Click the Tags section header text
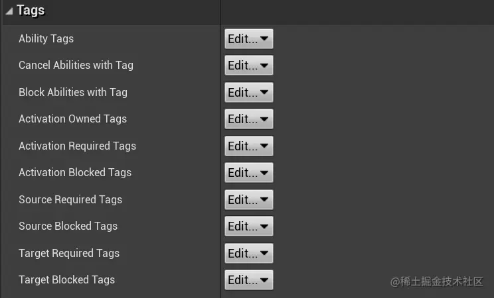Viewport: 494px width, 298px height. click(30, 11)
